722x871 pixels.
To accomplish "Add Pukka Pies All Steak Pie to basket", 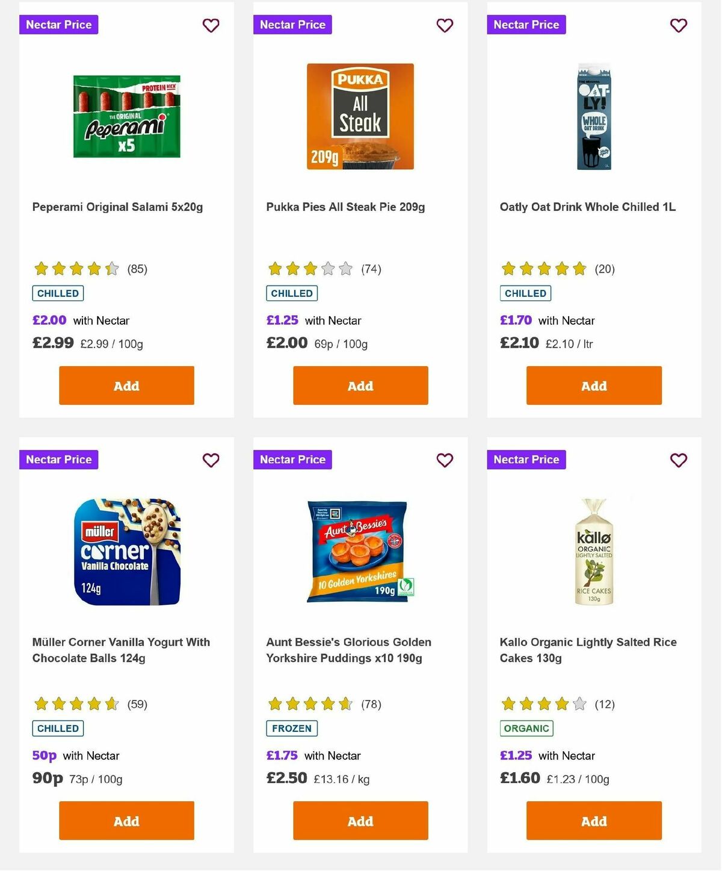I will pyautogui.click(x=360, y=386).
